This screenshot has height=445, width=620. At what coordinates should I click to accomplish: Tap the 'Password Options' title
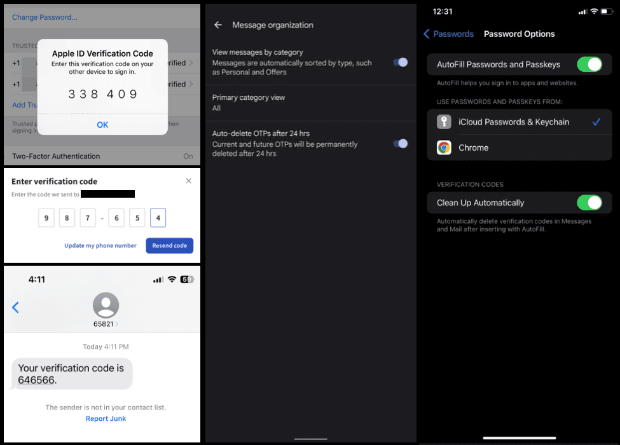click(519, 34)
